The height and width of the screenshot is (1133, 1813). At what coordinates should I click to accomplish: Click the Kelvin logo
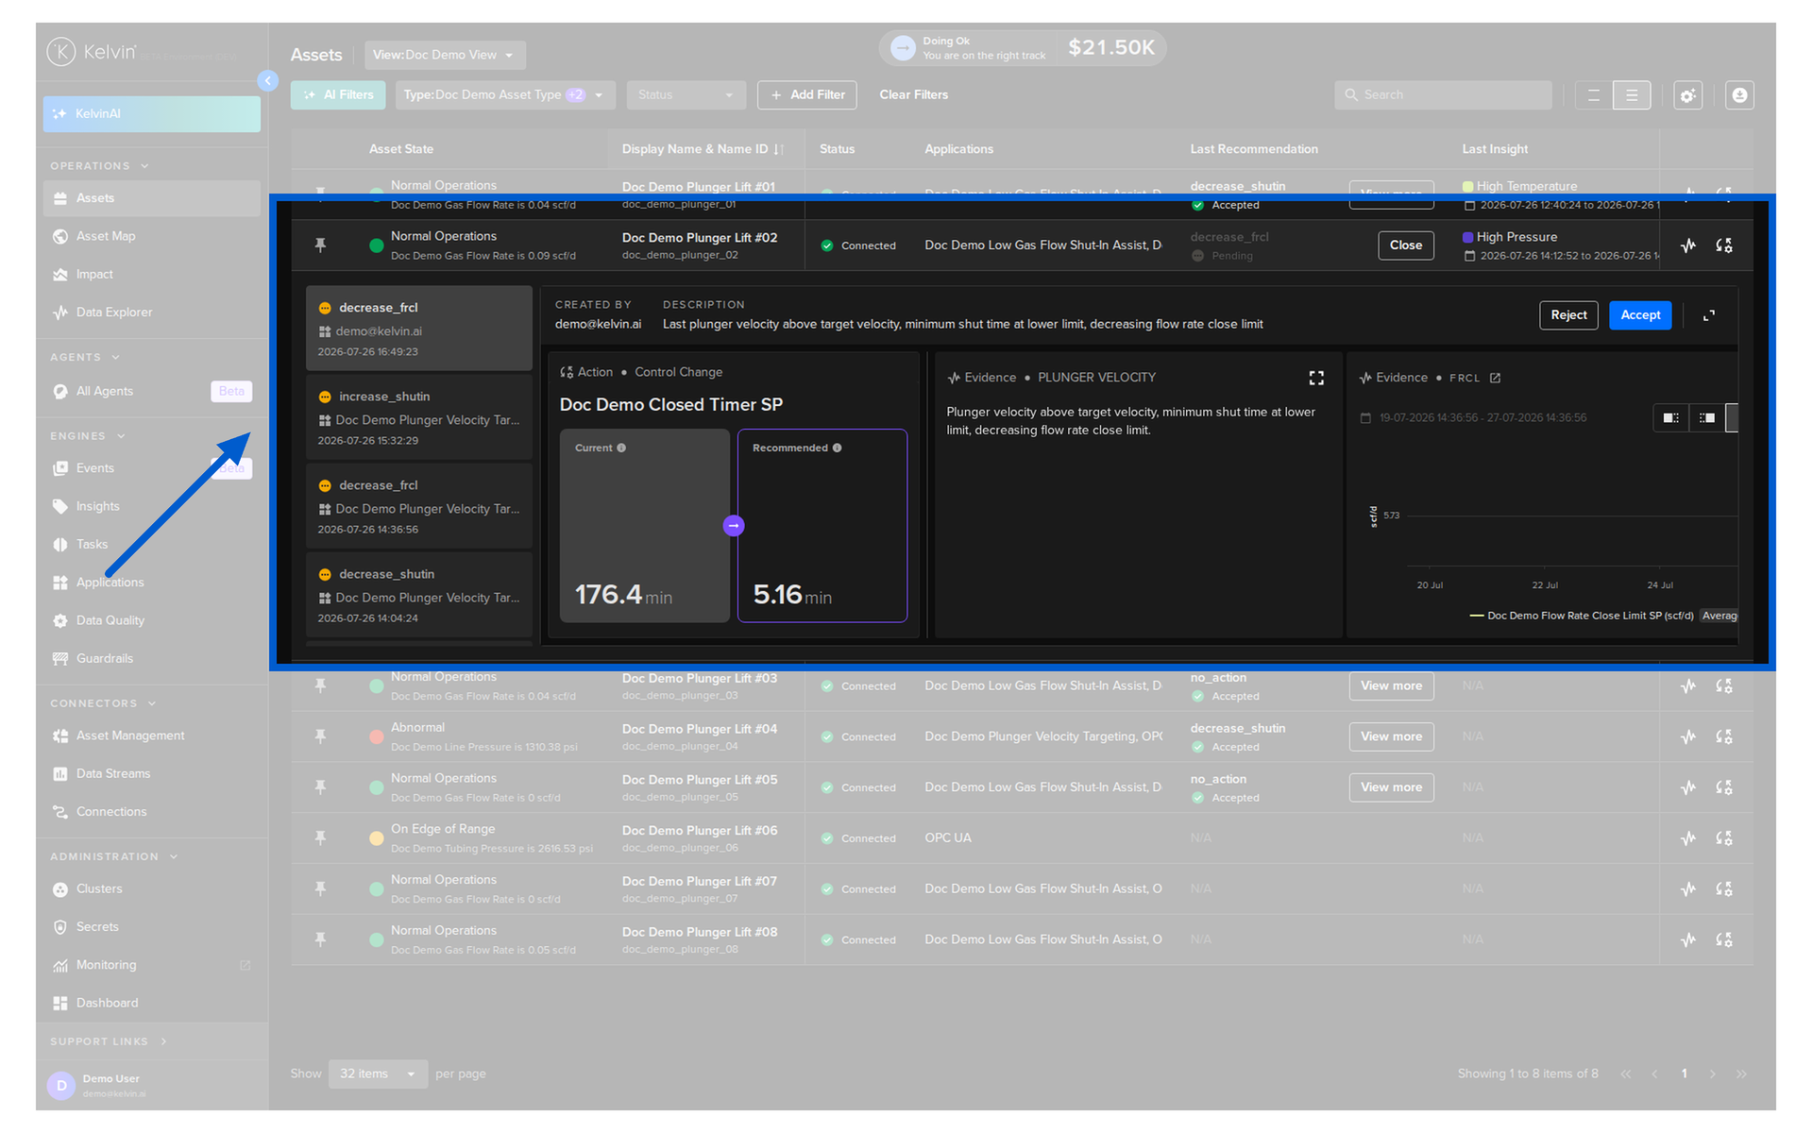[93, 52]
